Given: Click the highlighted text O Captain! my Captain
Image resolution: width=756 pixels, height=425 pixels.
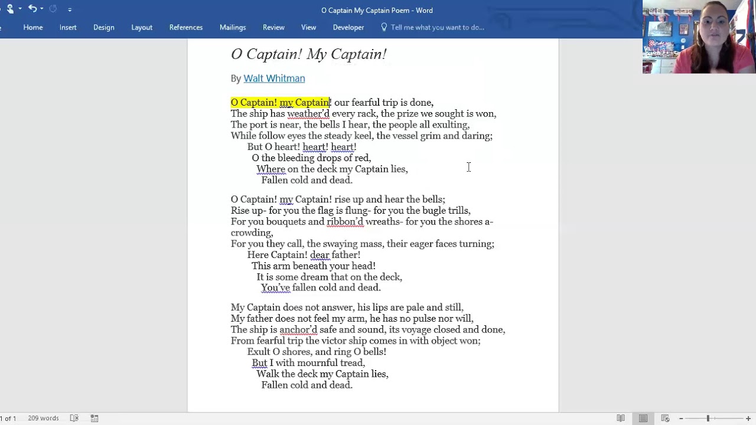Looking at the screenshot, I should tap(280, 102).
